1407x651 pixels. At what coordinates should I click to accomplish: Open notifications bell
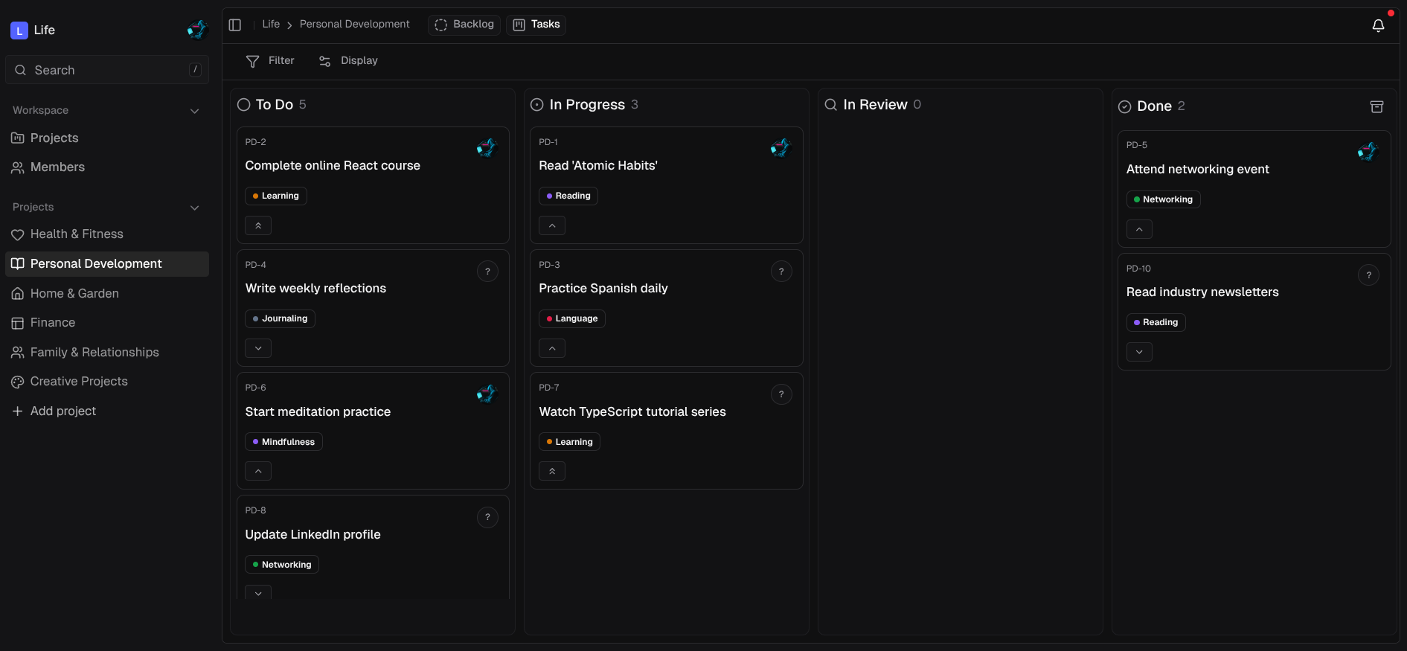1378,26
